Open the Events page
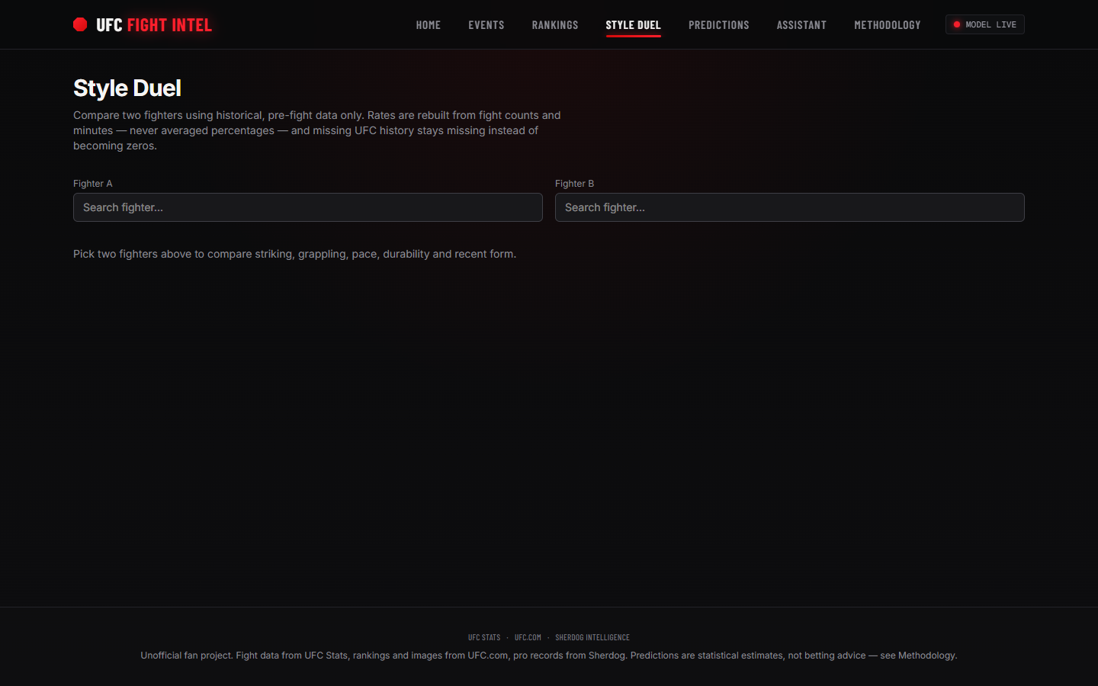 pos(486,25)
